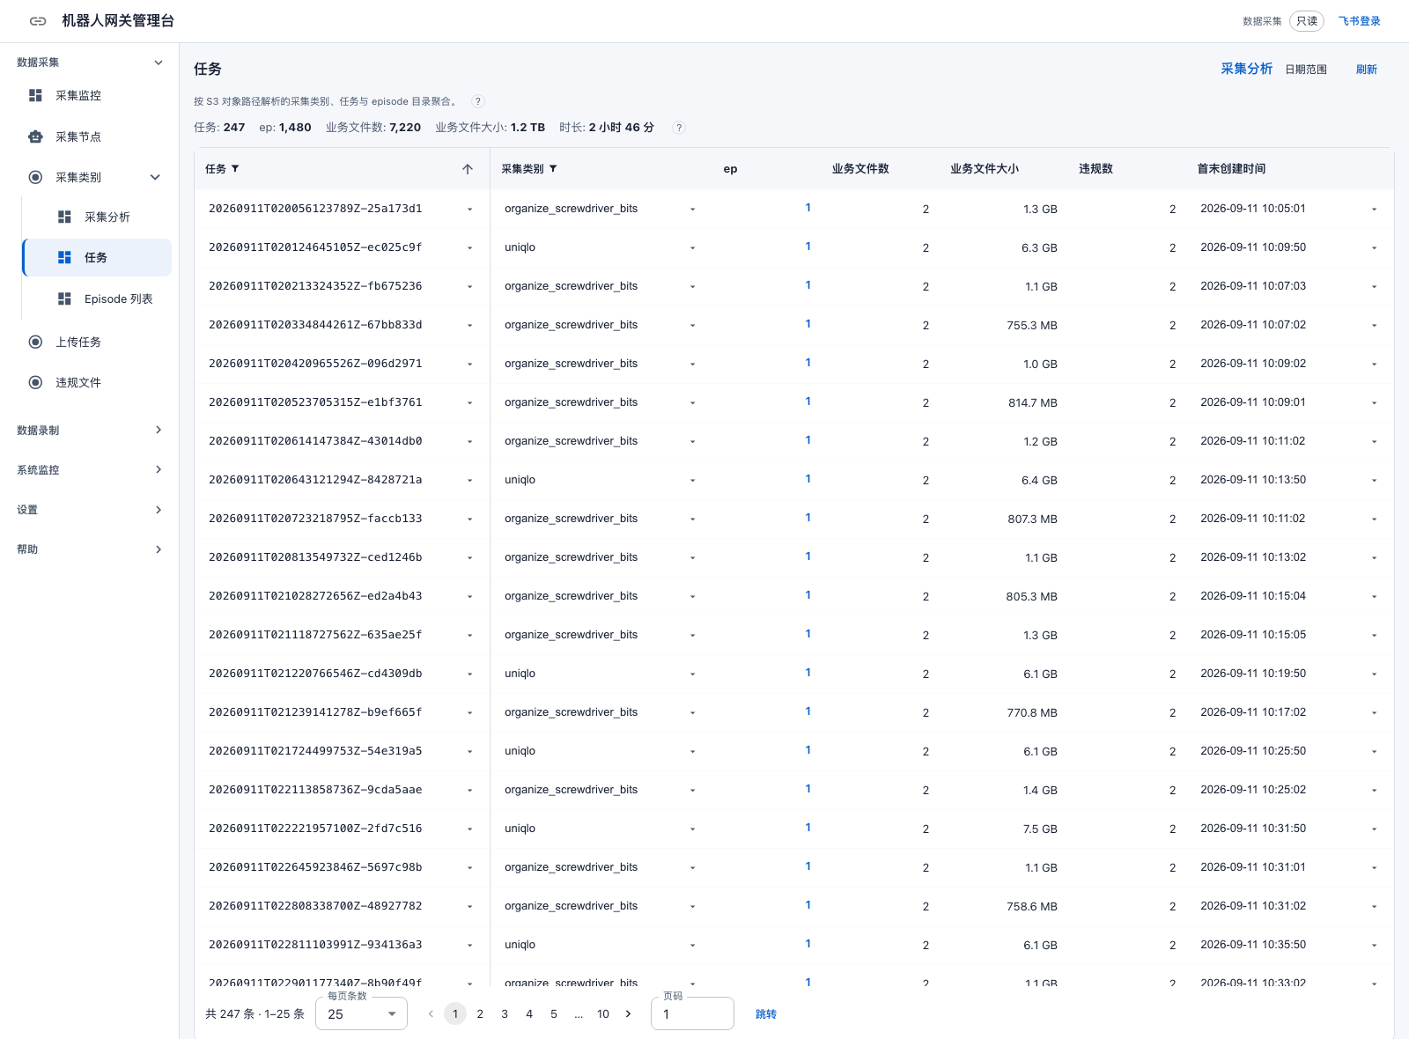Viewport: 1409px width, 1039px height.
Task: Go to page 2 in pagination
Action: tap(480, 1013)
